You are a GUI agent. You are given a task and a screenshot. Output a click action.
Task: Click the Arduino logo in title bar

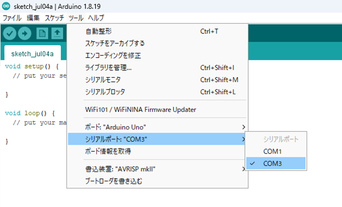point(6,6)
